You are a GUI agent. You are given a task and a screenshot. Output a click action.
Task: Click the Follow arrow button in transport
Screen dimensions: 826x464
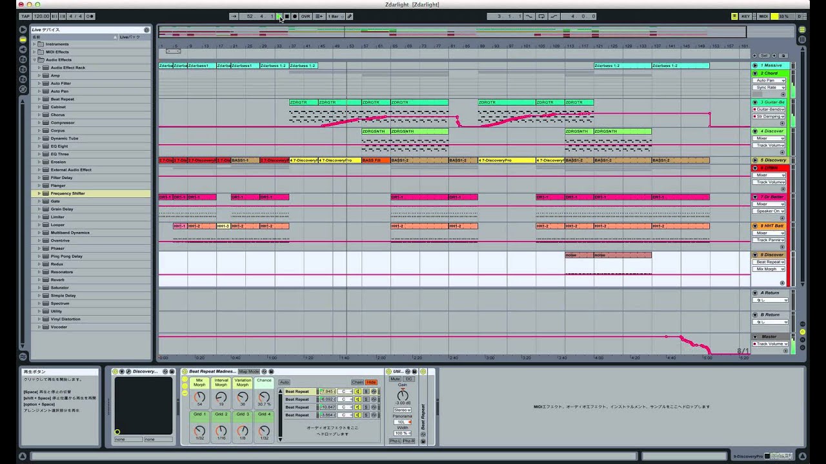click(234, 16)
